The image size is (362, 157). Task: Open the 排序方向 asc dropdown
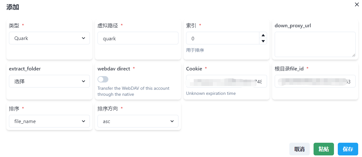pos(138,121)
